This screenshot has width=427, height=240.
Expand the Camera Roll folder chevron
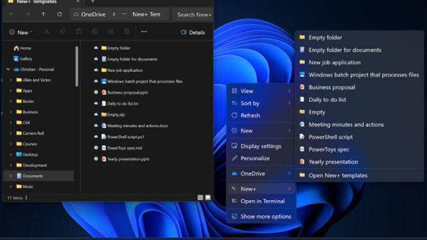pos(11,133)
